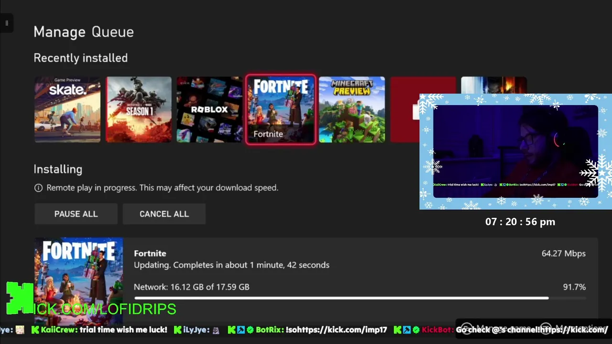Click the BotRix chat message in ticker
Image resolution: width=612 pixels, height=344 pixels.
click(x=307, y=330)
